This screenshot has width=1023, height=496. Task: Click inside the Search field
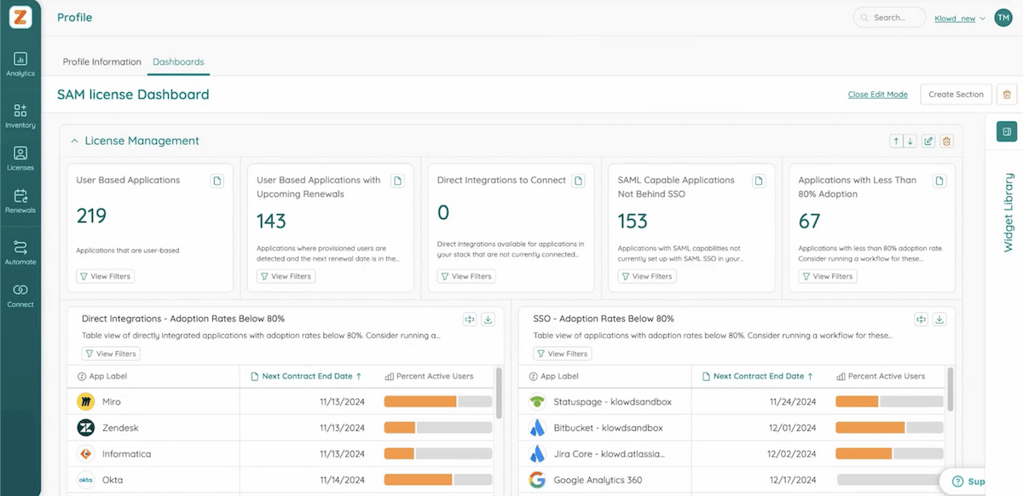point(889,16)
